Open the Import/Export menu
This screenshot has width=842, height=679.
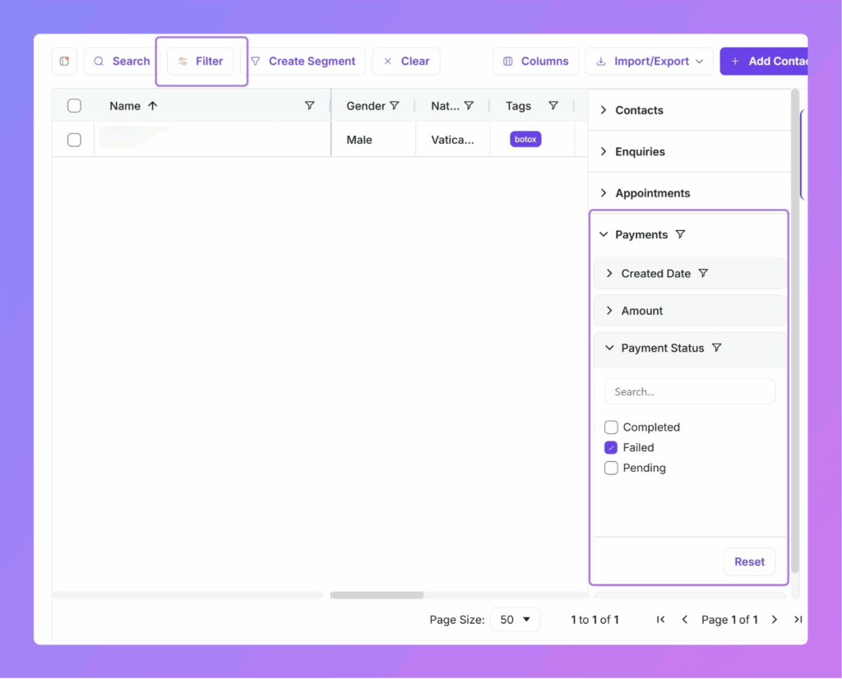(x=649, y=61)
